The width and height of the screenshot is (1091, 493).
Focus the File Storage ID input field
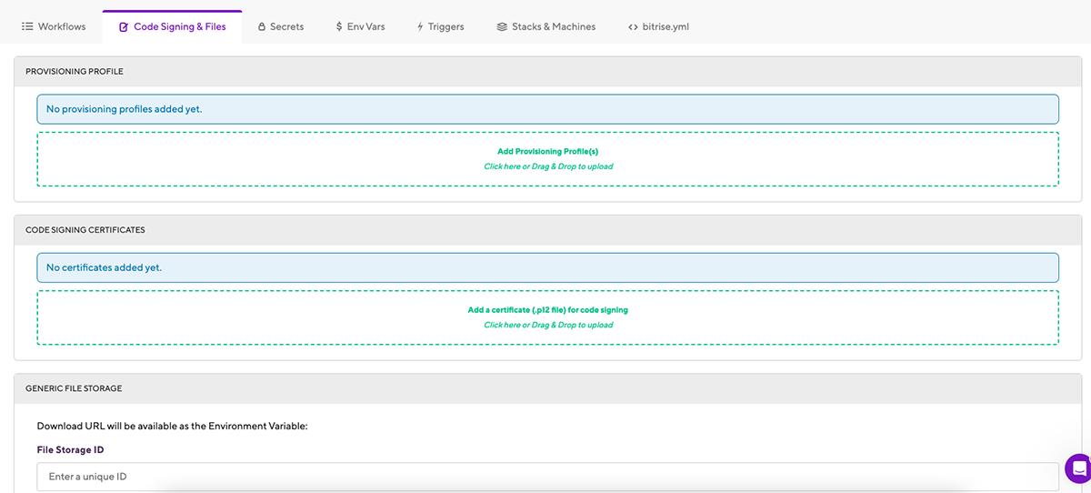click(x=547, y=477)
